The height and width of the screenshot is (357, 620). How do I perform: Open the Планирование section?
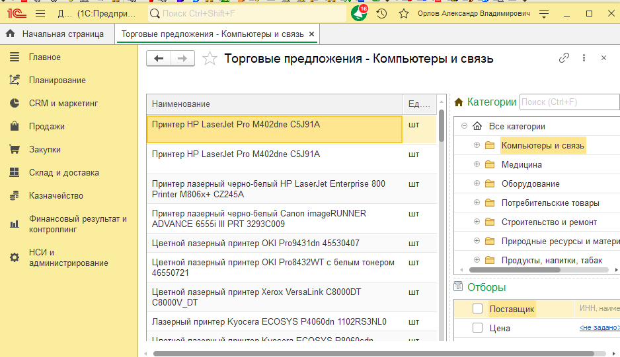tap(58, 80)
